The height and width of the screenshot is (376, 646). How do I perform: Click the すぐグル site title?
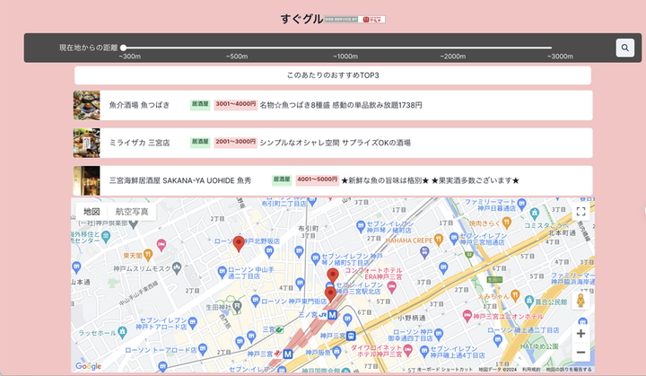point(301,19)
